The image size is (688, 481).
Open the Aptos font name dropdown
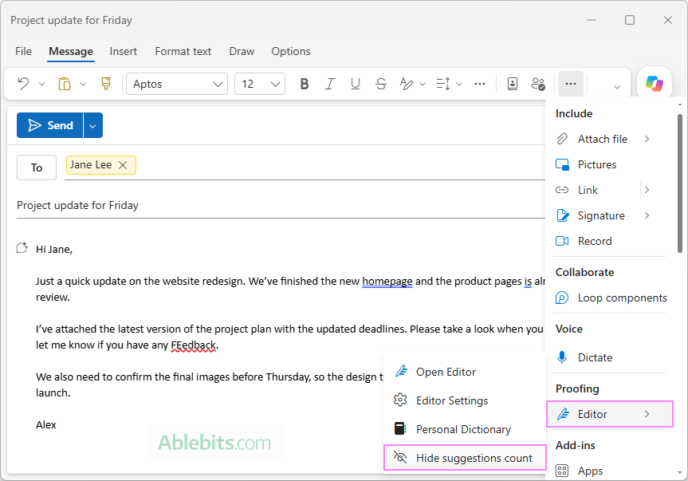pyautogui.click(x=177, y=84)
